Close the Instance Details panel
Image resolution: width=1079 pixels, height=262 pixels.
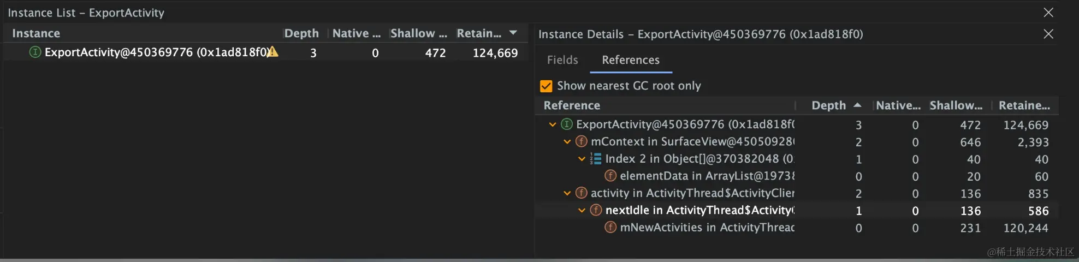(x=1048, y=34)
